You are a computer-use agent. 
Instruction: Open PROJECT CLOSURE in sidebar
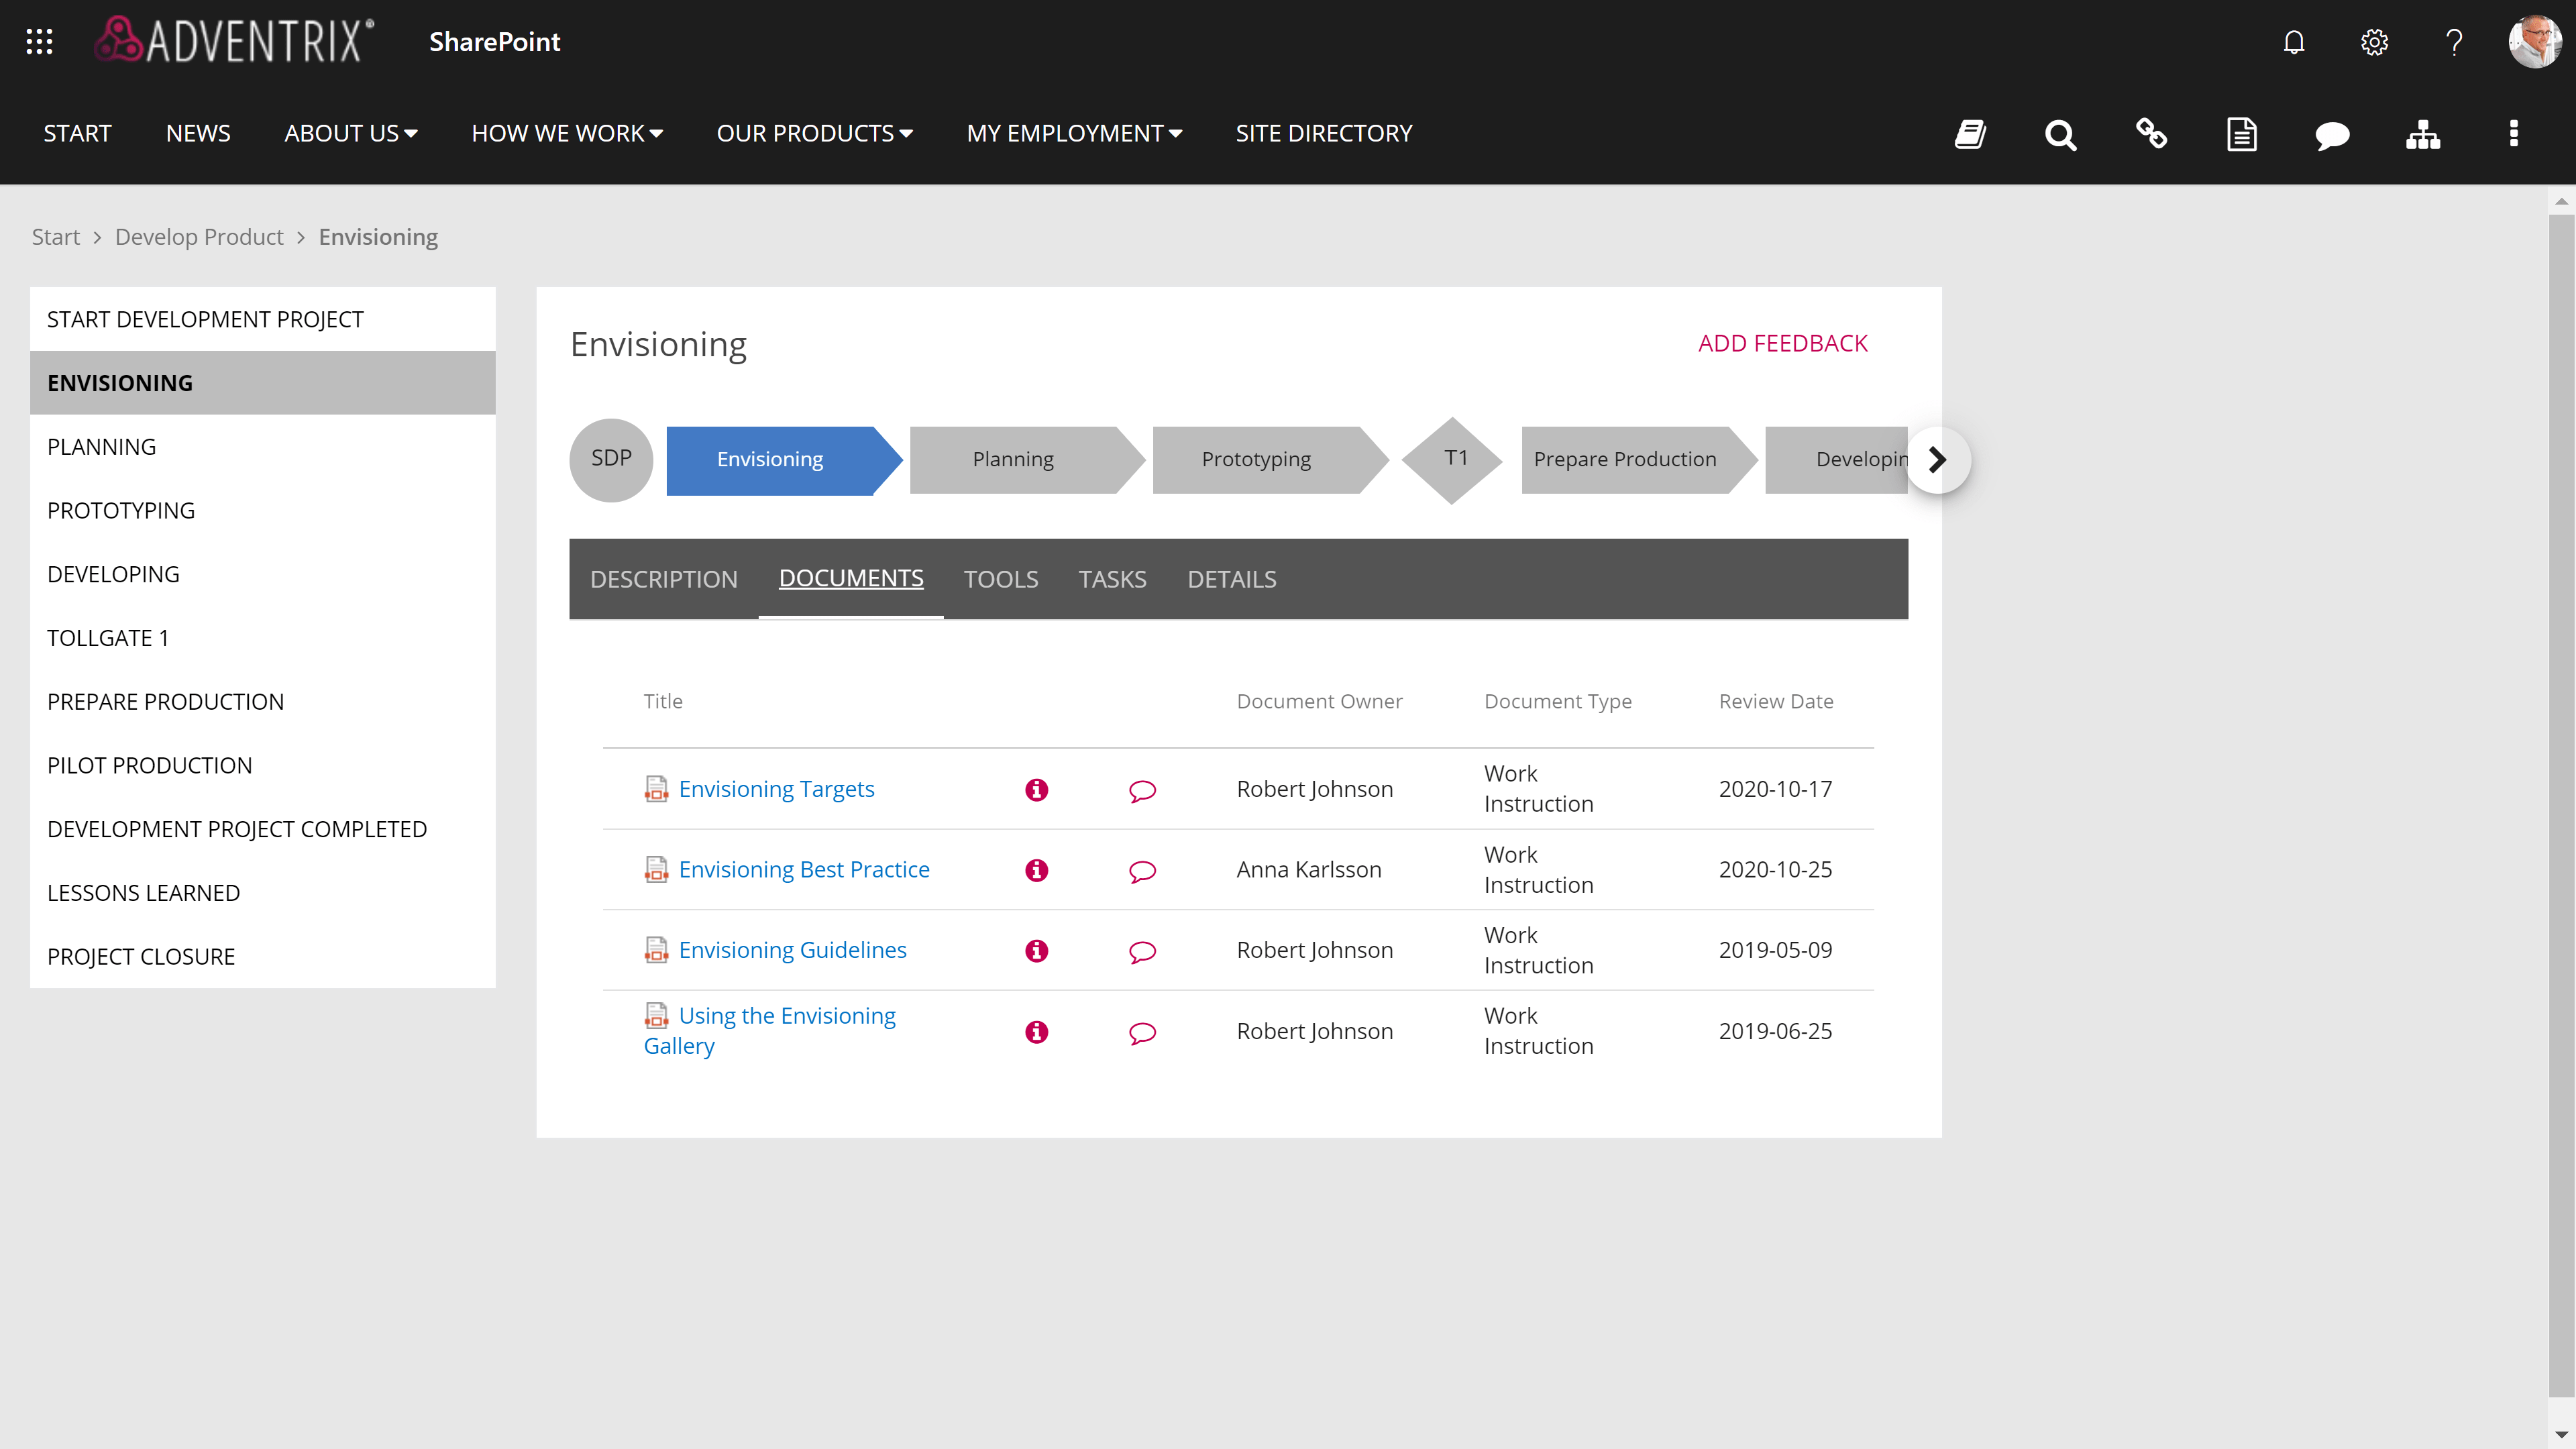(x=263, y=956)
